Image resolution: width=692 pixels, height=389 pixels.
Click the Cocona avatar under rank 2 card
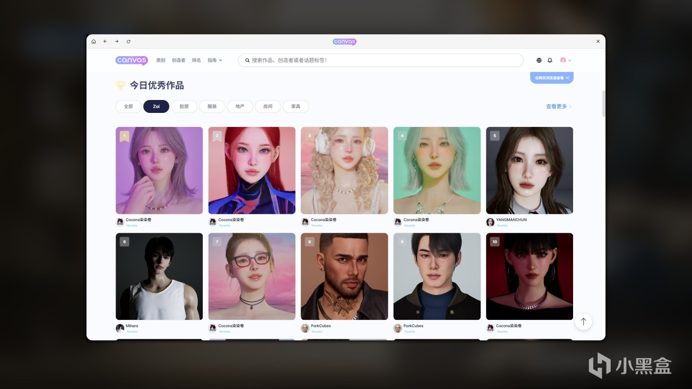point(212,222)
